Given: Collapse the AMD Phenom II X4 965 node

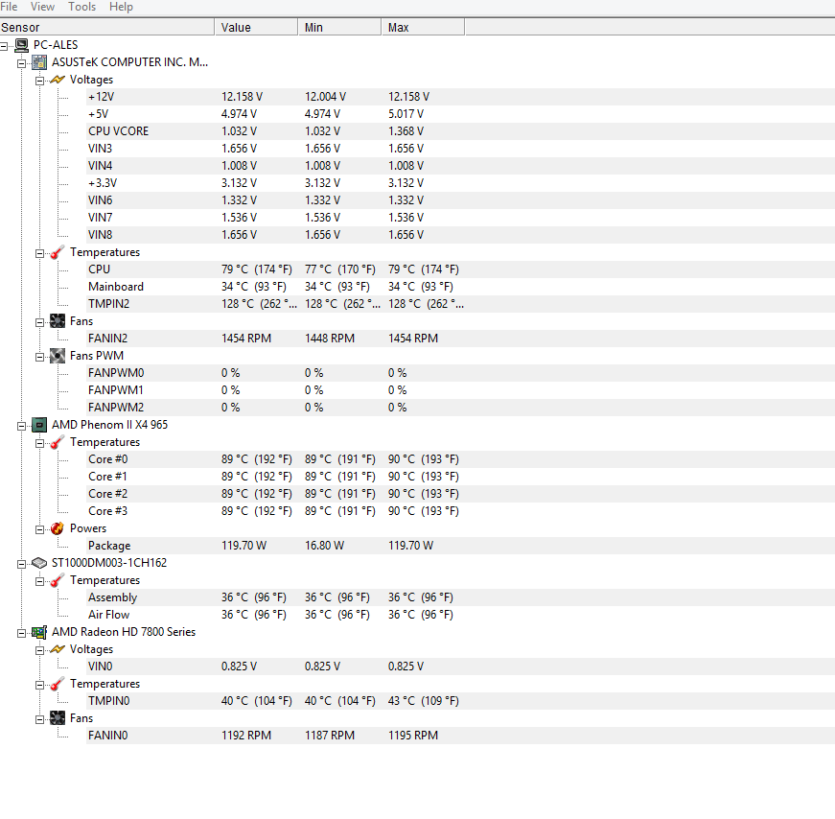Looking at the screenshot, I should tap(21, 426).
